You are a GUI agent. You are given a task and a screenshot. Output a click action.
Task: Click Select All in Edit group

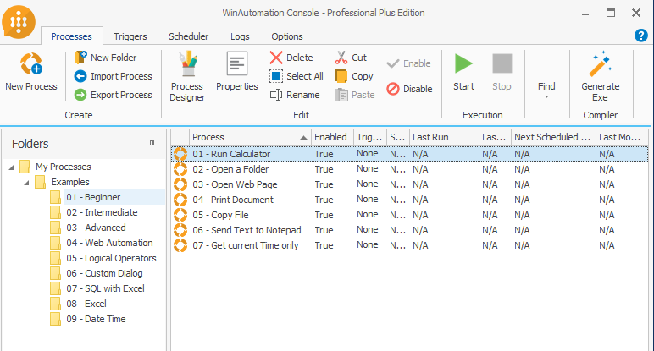pyautogui.click(x=297, y=76)
